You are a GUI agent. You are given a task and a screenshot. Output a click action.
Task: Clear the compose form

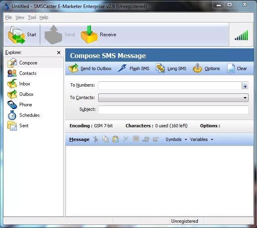(x=237, y=68)
